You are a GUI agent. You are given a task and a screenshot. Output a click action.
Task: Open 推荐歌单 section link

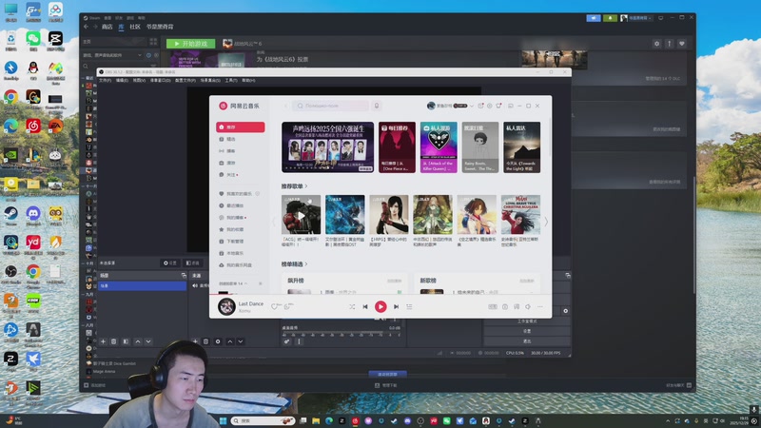coord(294,185)
